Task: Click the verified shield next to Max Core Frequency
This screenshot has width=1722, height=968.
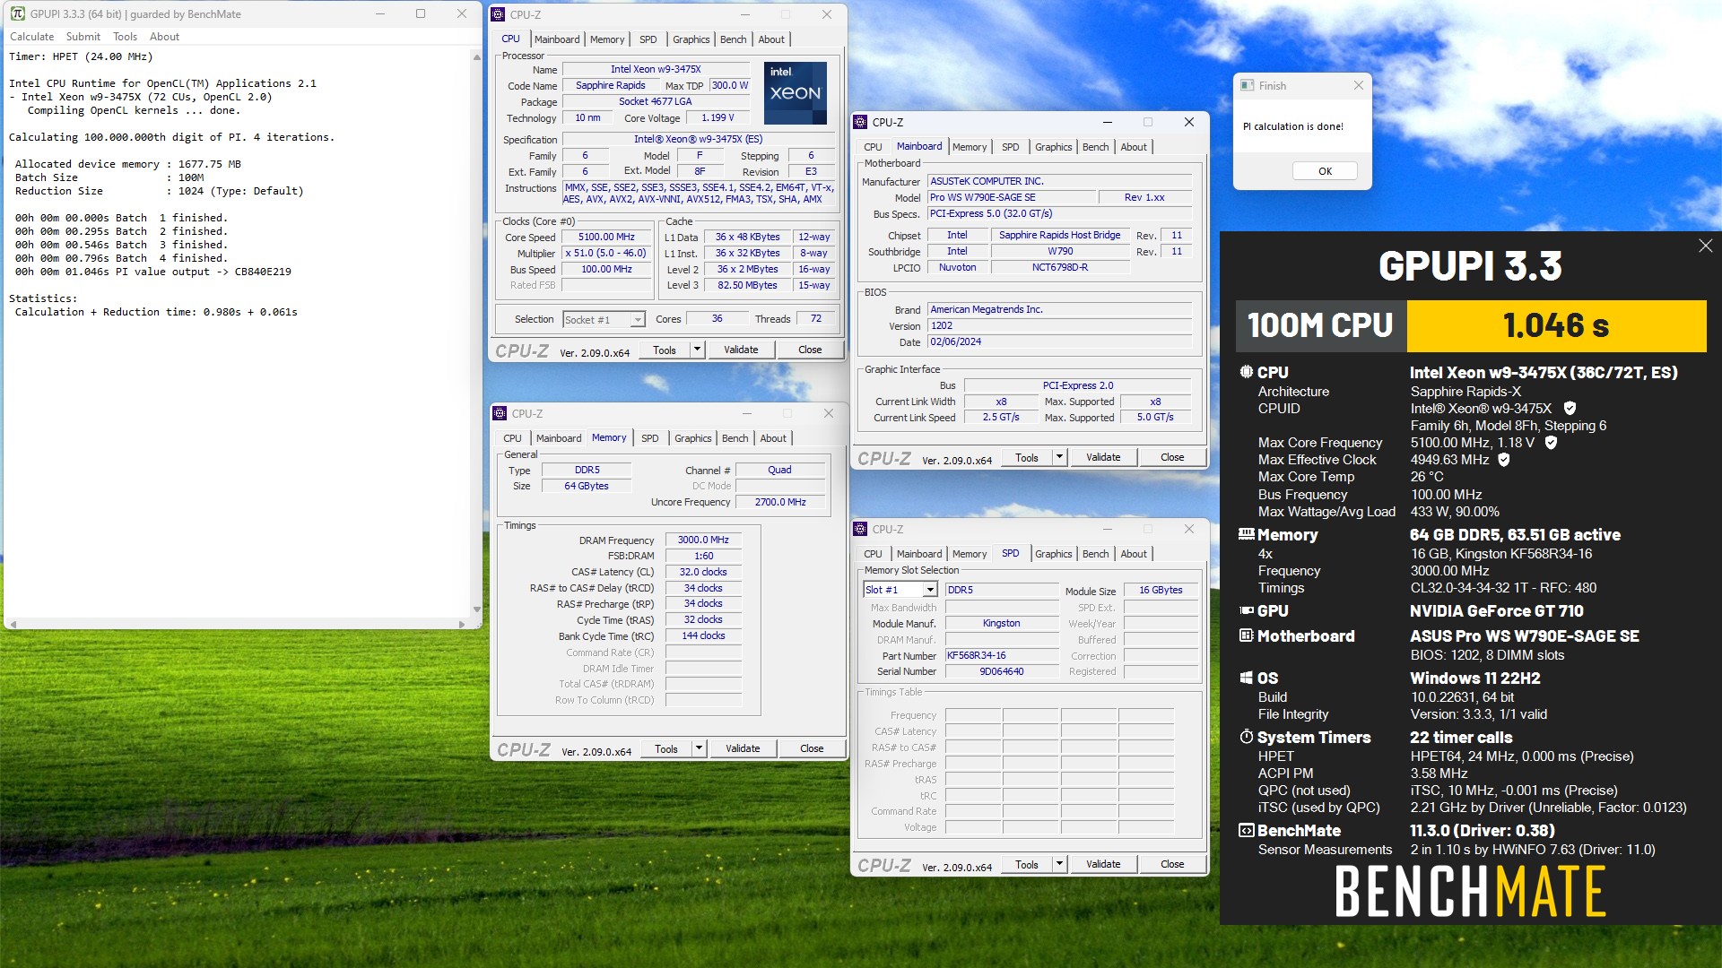Action: pos(1551,442)
